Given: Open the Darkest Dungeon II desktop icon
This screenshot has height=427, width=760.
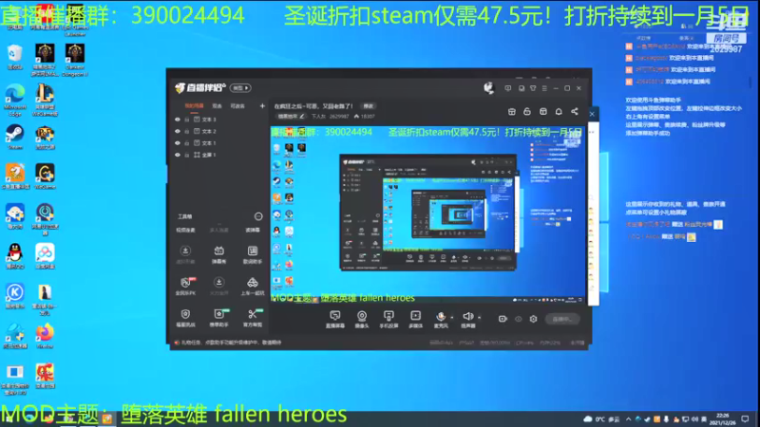Looking at the screenshot, I should (75, 60).
